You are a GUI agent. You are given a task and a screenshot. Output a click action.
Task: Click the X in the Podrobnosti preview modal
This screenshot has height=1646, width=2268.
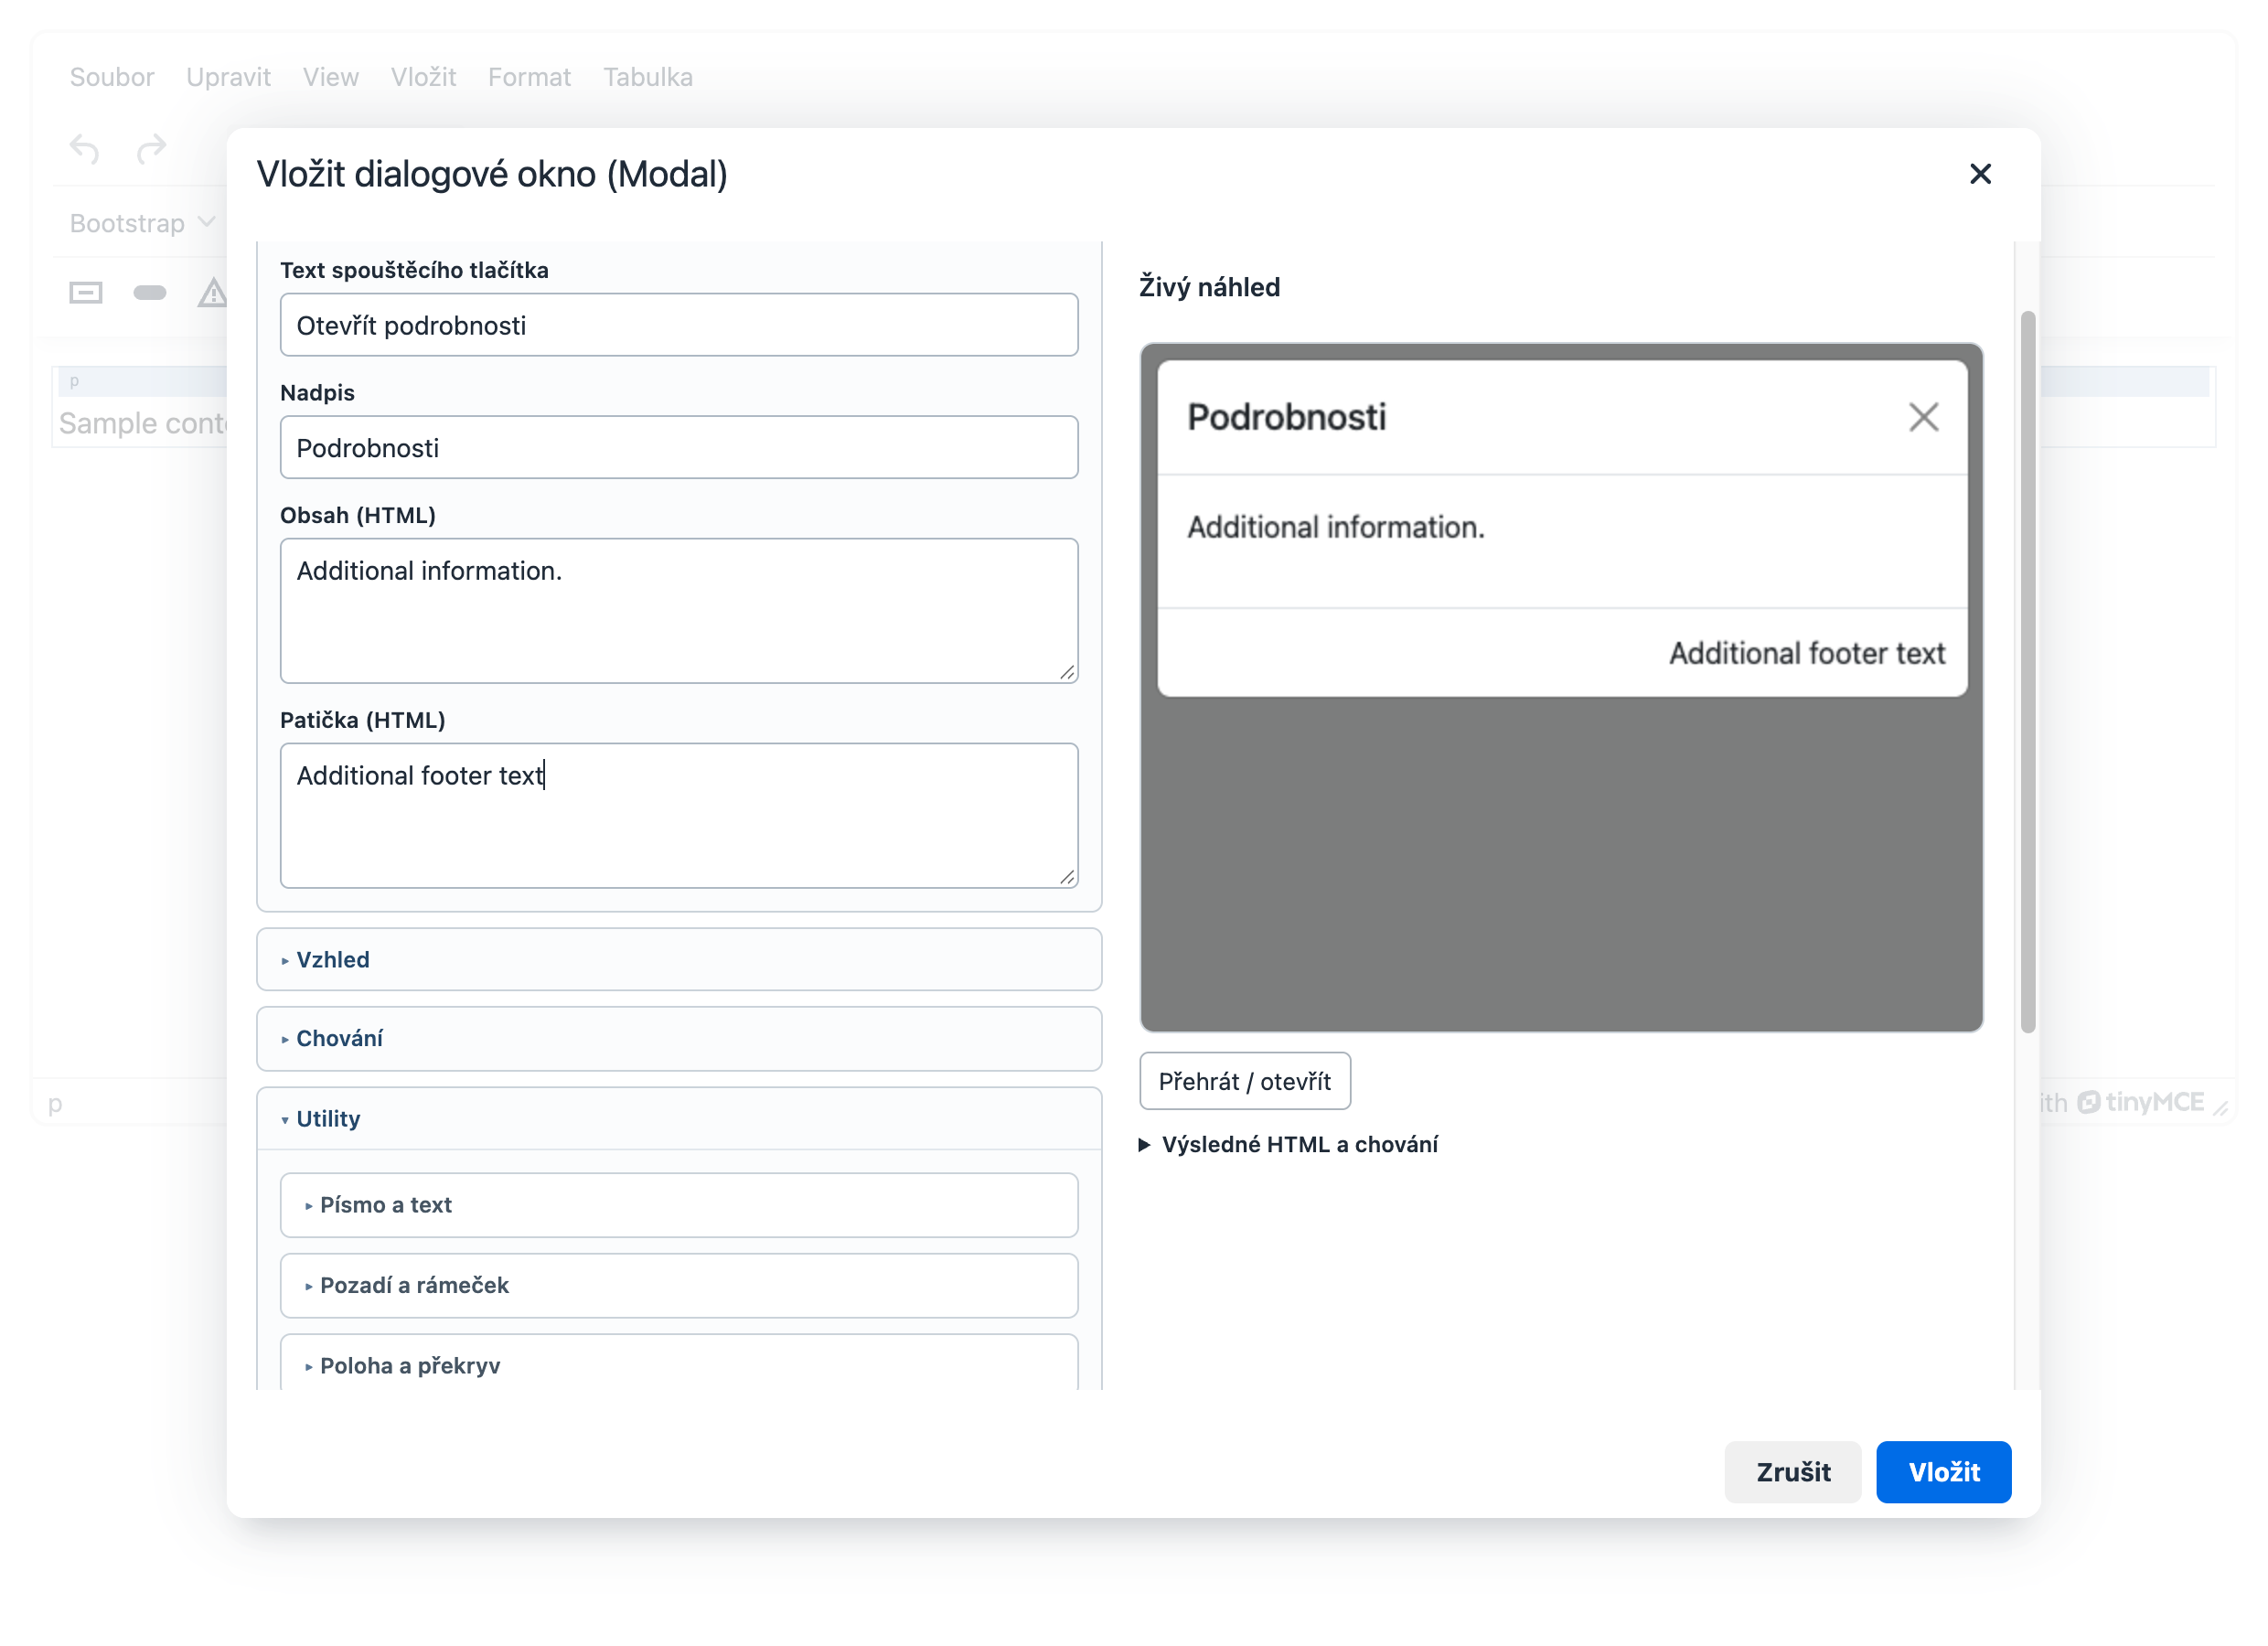(x=1922, y=417)
